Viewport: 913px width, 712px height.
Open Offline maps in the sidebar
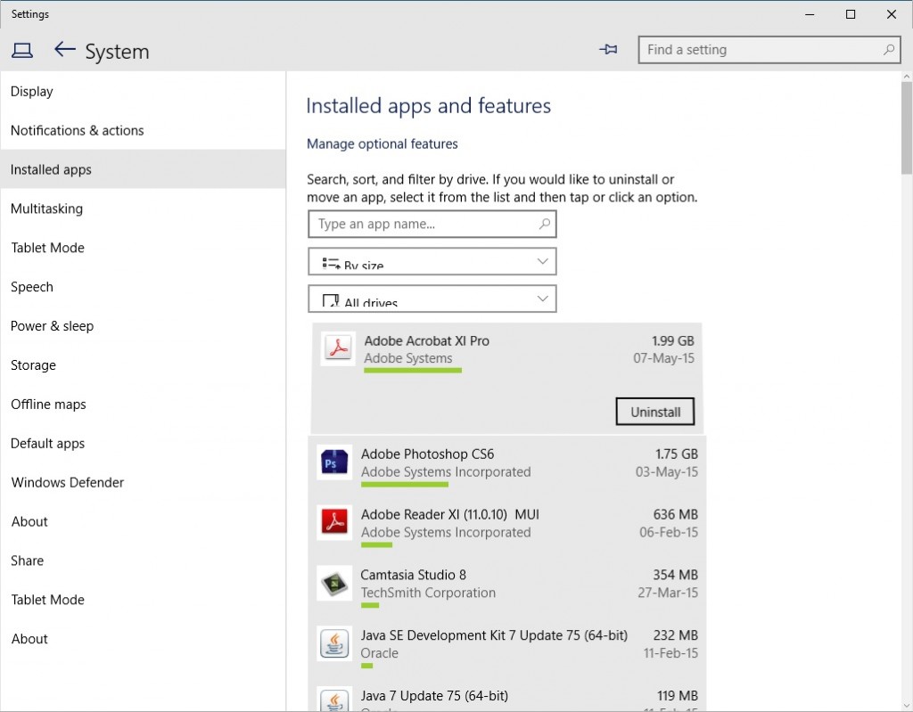144,404
